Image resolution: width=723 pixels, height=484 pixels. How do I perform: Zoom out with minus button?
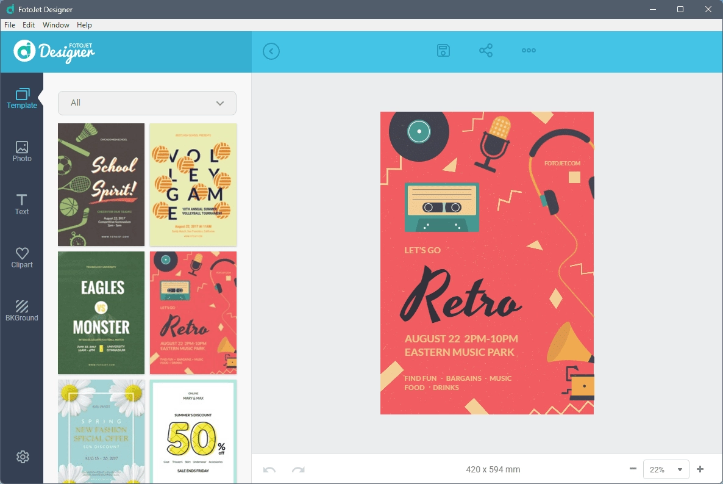point(633,469)
